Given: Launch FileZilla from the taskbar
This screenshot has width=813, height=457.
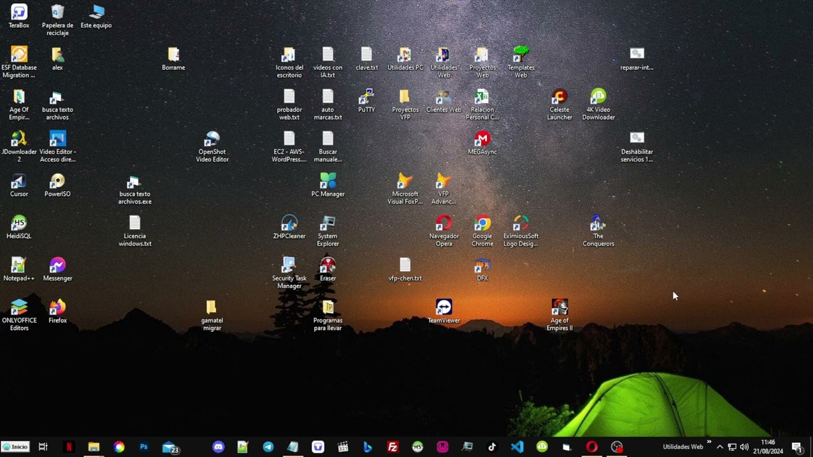Looking at the screenshot, I should [393, 447].
